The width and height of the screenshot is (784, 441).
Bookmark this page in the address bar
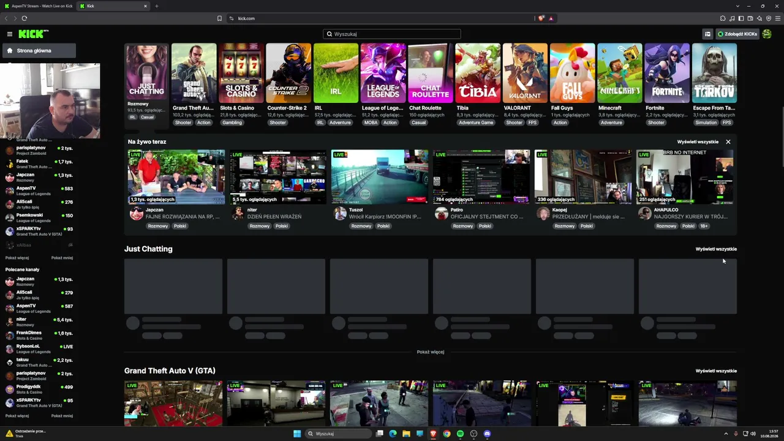[x=219, y=18]
